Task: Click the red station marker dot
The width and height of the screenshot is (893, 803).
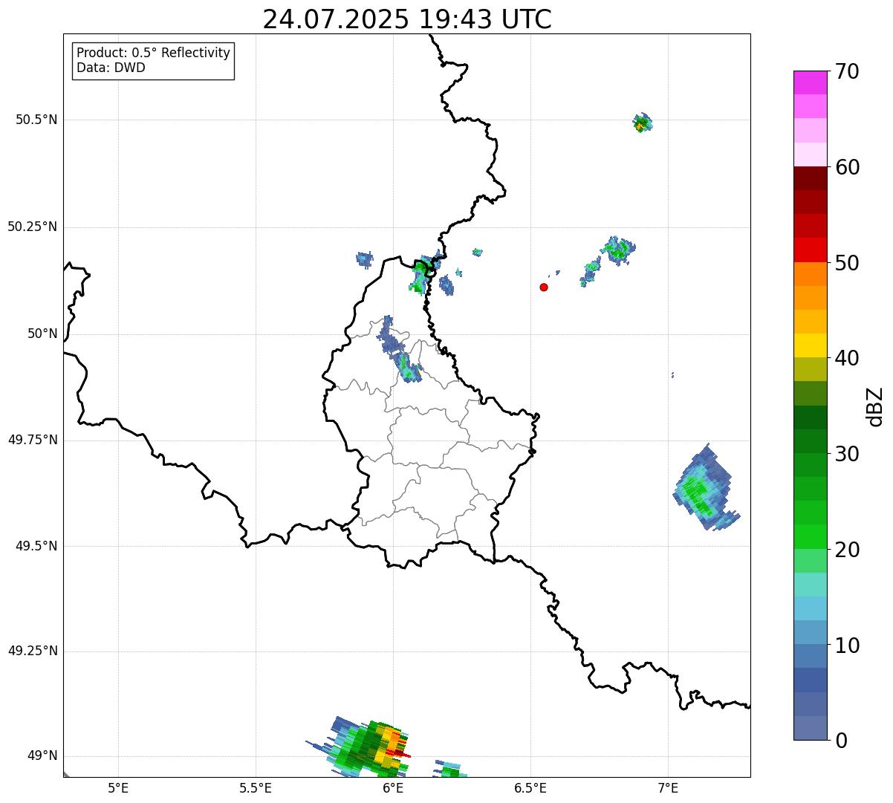Action: point(544,287)
